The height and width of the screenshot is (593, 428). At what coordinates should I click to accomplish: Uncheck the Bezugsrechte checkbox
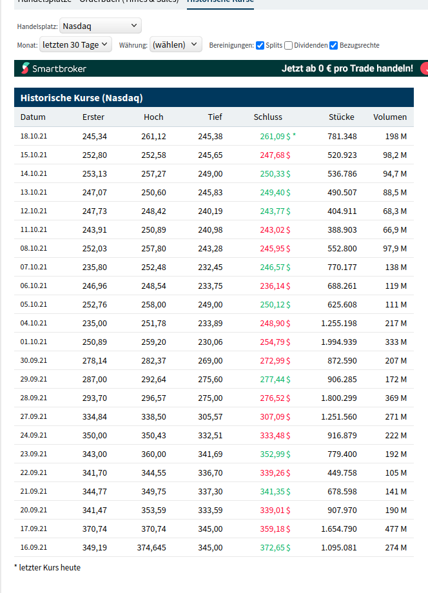pos(333,45)
